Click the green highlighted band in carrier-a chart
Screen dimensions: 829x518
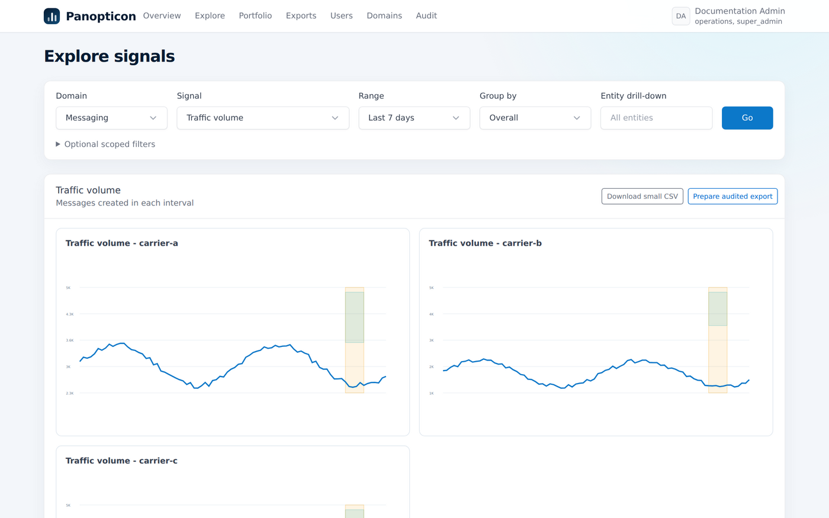click(355, 317)
